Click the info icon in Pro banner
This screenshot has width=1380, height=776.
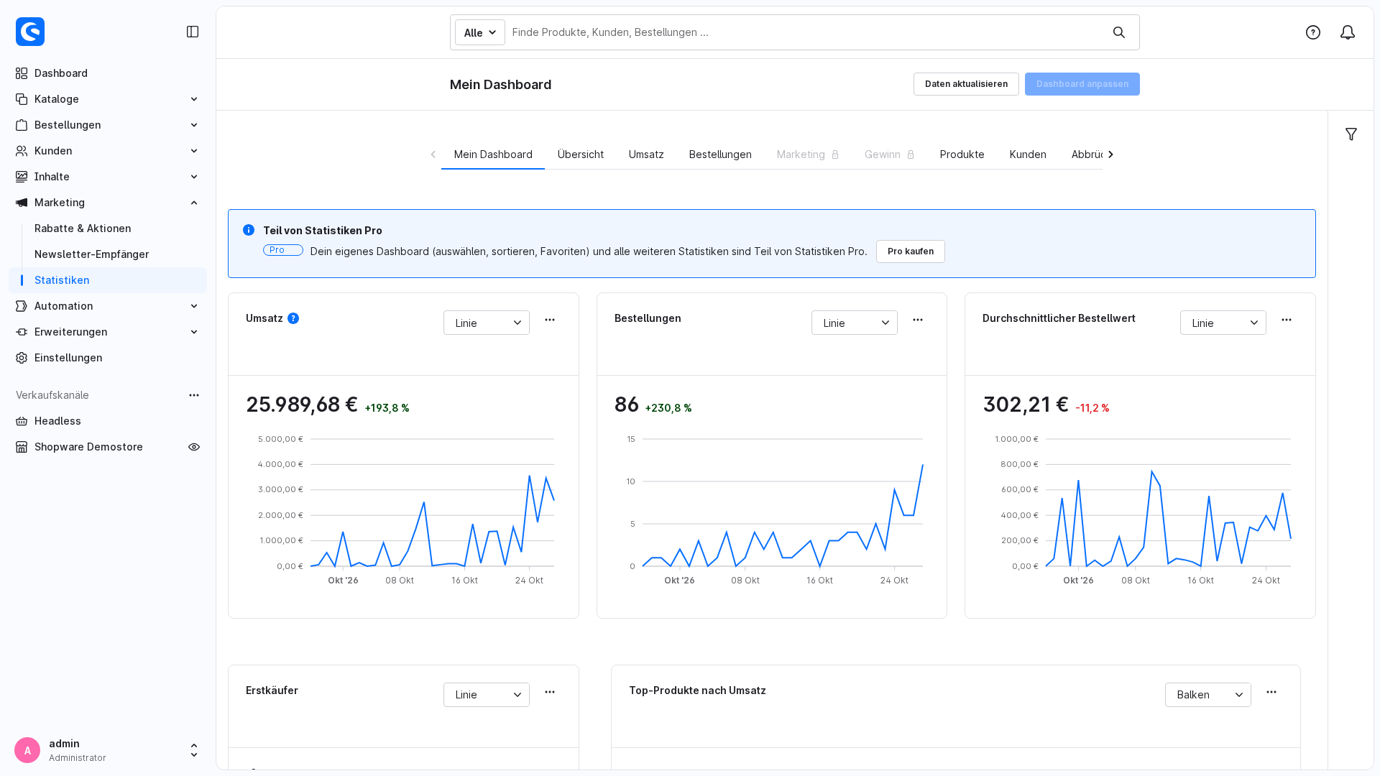click(249, 230)
